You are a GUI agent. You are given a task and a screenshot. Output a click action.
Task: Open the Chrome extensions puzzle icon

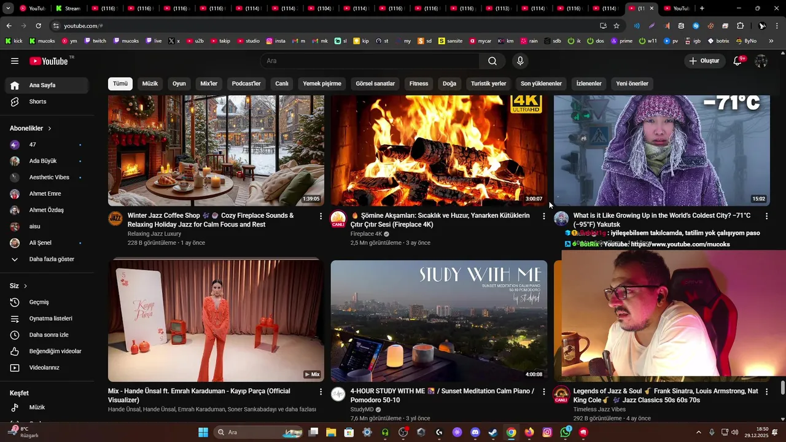click(741, 26)
